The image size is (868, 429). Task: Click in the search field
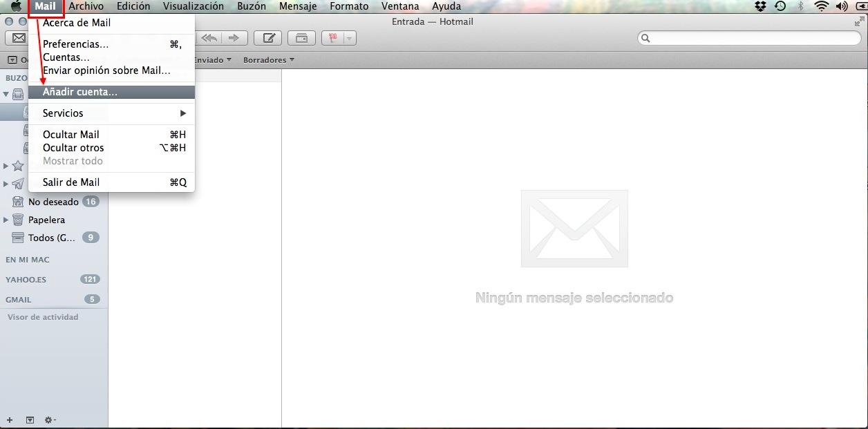(x=750, y=38)
